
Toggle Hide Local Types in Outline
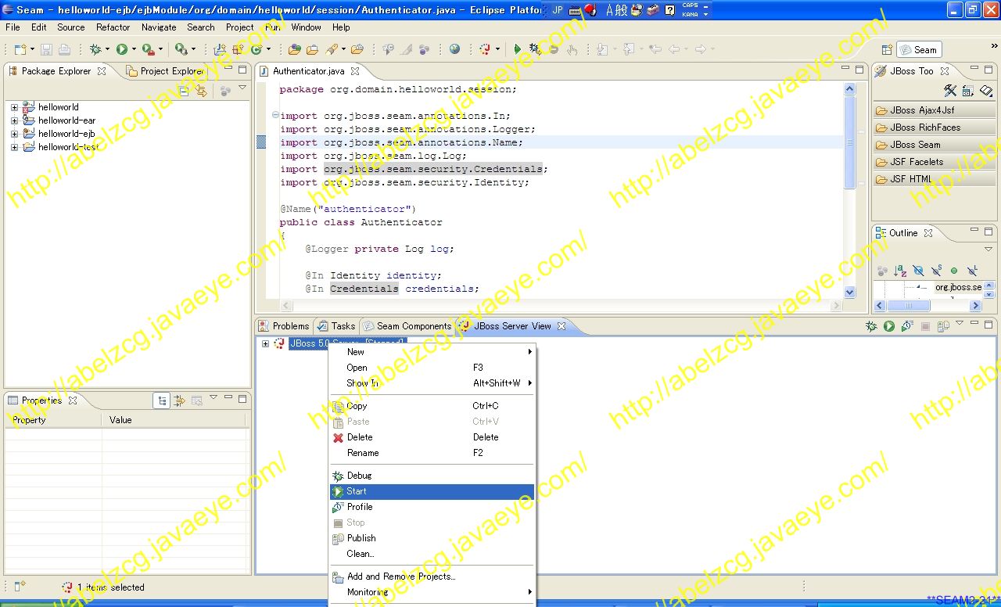point(972,271)
